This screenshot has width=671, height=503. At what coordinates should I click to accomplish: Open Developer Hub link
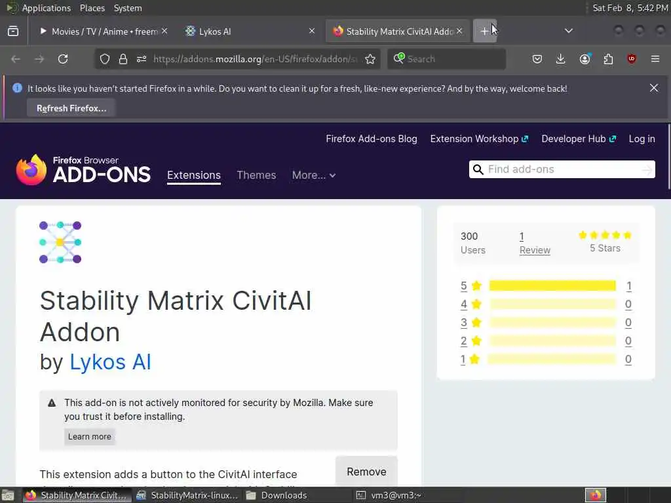click(x=579, y=139)
